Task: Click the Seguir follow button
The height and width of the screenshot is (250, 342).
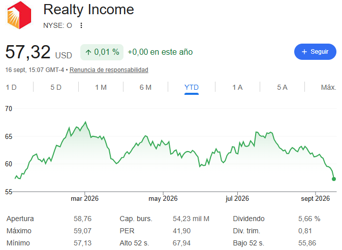Action: pyautogui.click(x=315, y=52)
